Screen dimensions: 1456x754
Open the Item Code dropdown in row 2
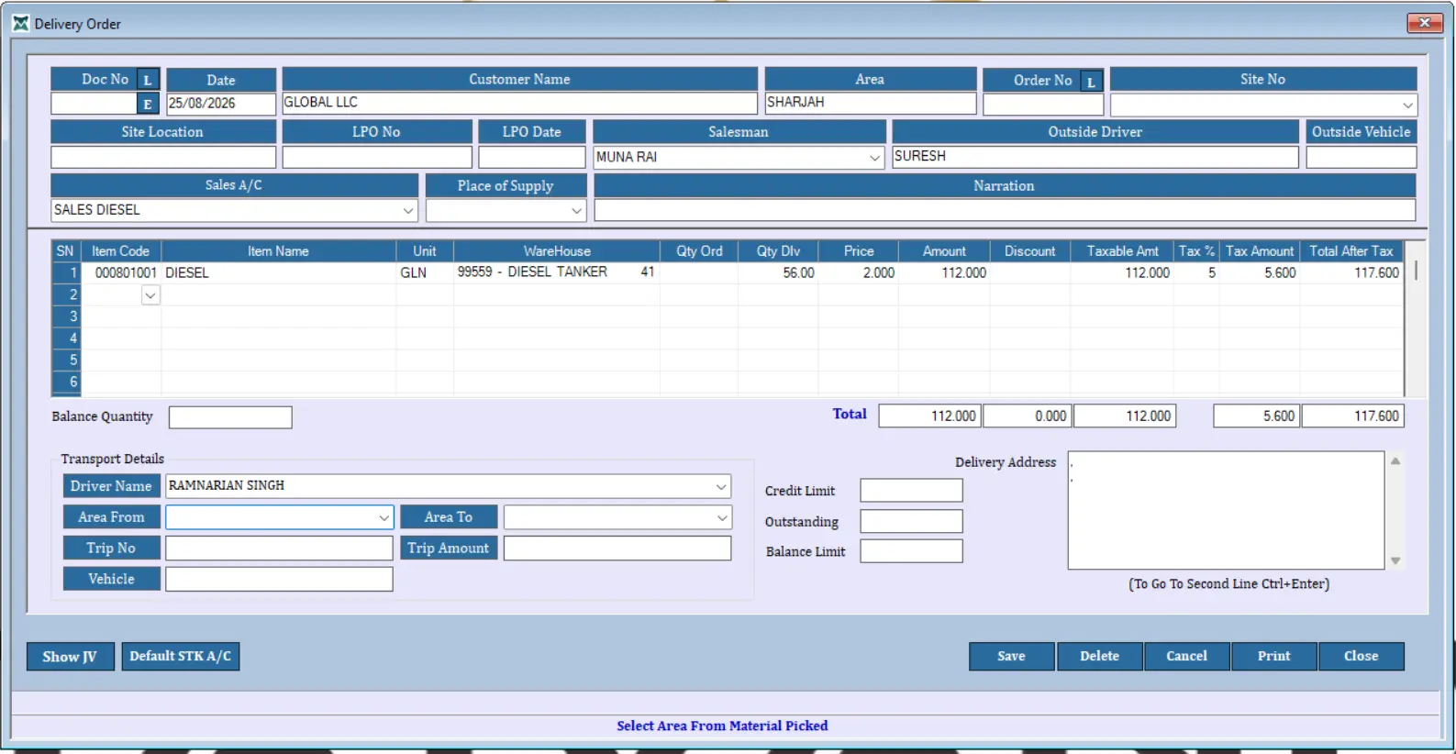(150, 295)
